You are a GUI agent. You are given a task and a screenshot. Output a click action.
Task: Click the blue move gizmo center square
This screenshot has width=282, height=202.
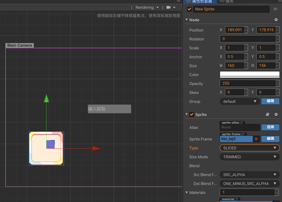point(50,144)
